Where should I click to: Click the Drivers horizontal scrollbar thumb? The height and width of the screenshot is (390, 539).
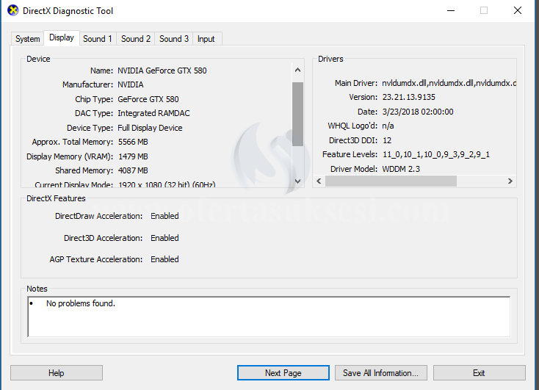[x=391, y=181]
